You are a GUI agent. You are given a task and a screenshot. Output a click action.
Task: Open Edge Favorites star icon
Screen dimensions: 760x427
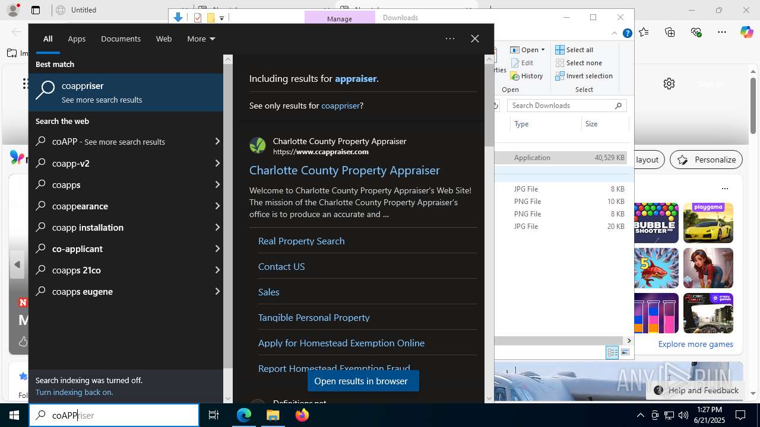tap(644, 32)
